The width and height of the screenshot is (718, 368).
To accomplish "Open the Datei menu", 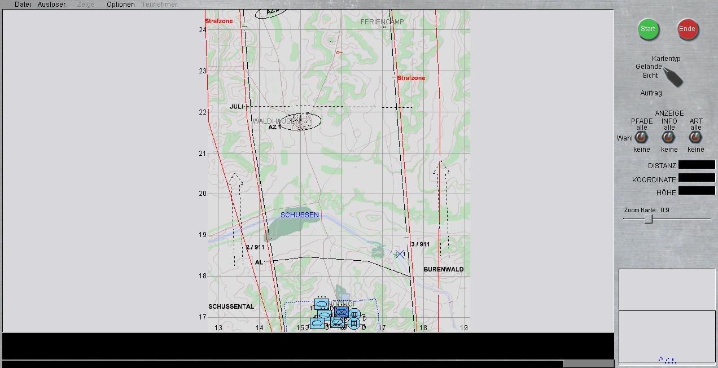I will 23,5.
